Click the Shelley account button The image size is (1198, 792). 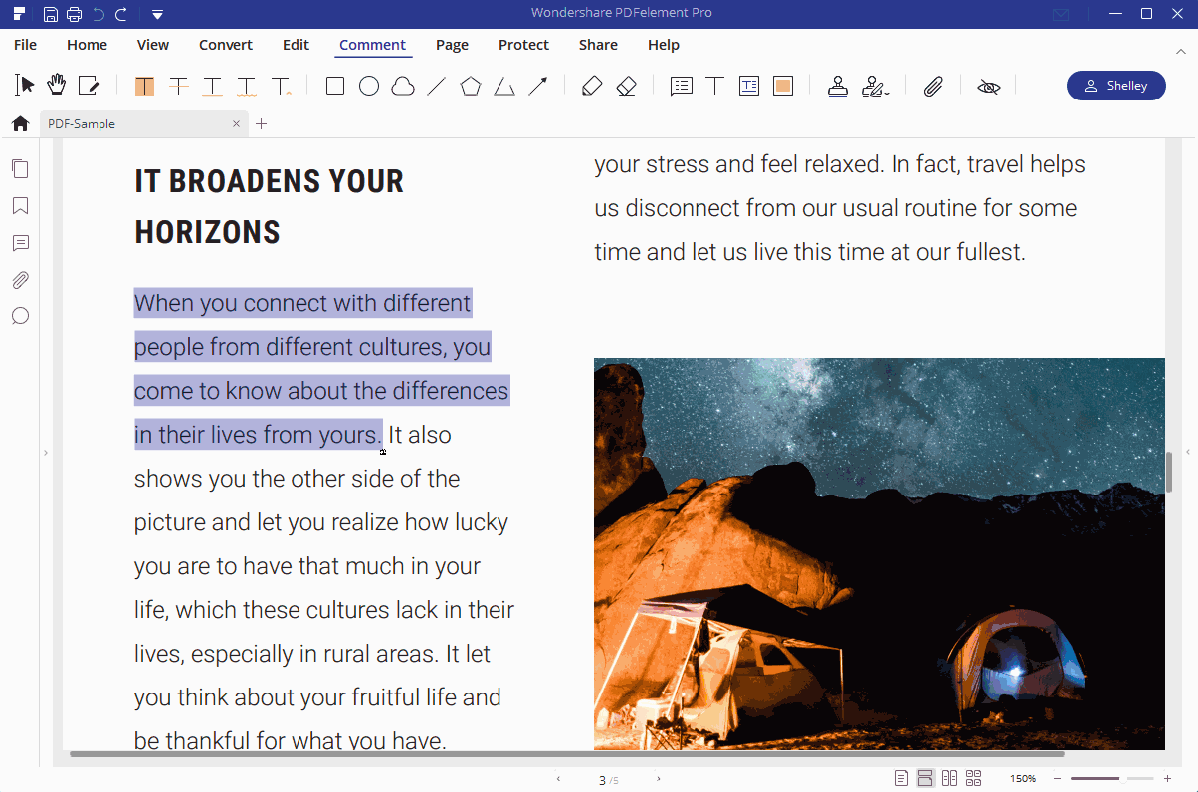pos(1115,86)
